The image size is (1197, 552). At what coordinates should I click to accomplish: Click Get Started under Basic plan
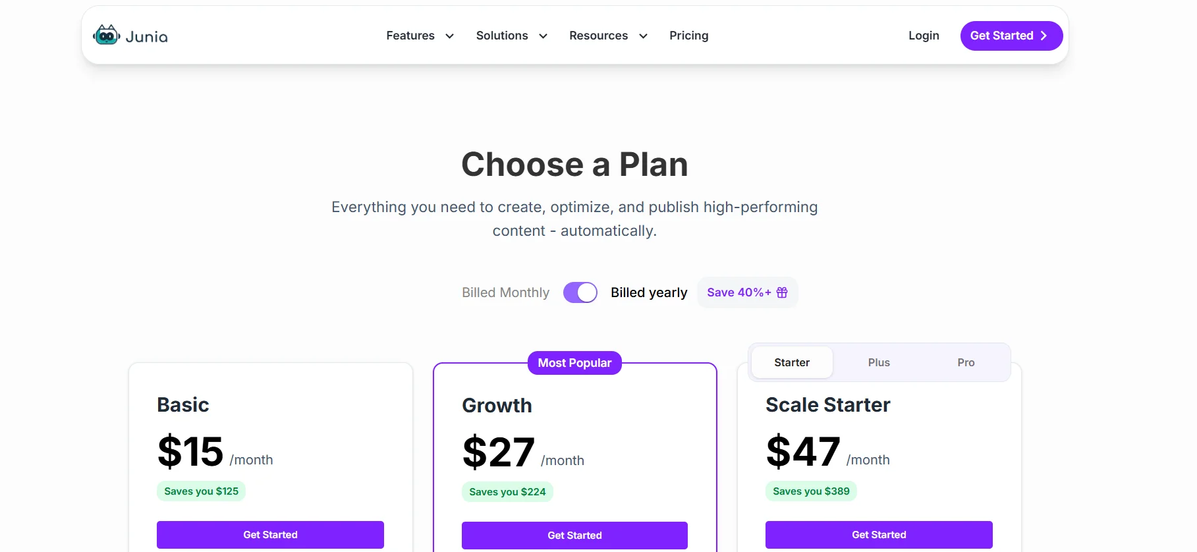click(x=270, y=535)
